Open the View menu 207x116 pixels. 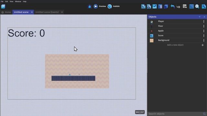click(x=11, y=1)
